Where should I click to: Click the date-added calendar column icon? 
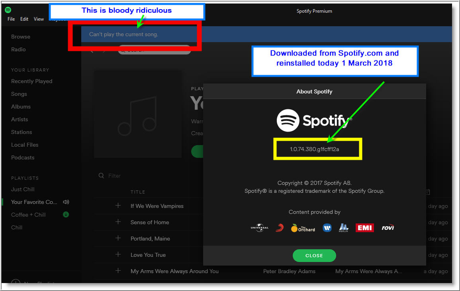tap(428, 192)
